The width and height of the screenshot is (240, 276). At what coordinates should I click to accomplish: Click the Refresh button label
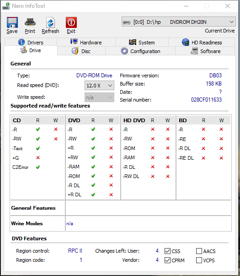[50, 31]
